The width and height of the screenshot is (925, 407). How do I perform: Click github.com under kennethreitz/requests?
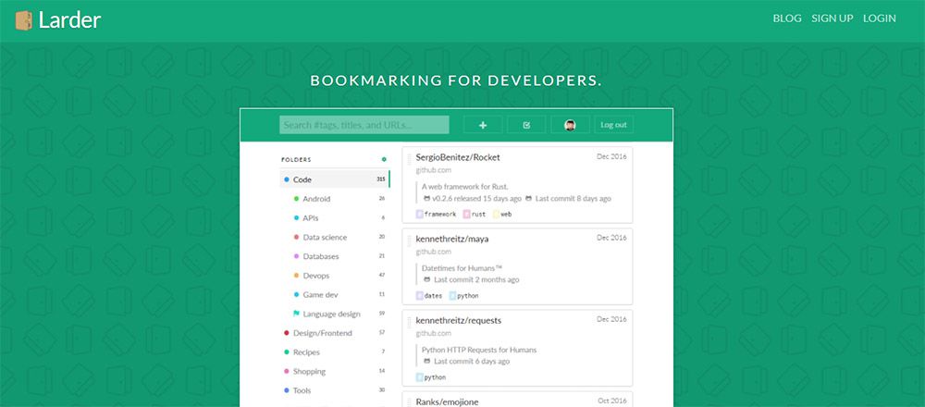pyautogui.click(x=434, y=333)
